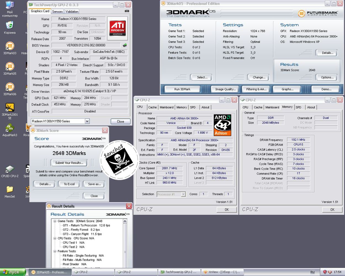
Task: Click the System Details... button in 3DMark05
Action: tap(327, 53)
